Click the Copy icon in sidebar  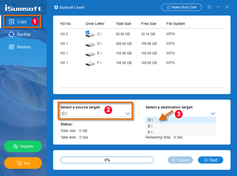click(x=12, y=22)
